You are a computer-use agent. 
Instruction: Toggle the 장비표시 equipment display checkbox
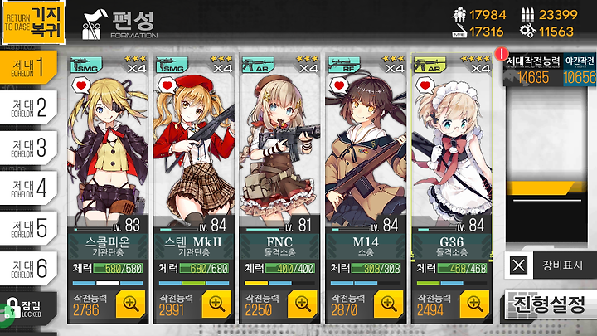point(518,265)
